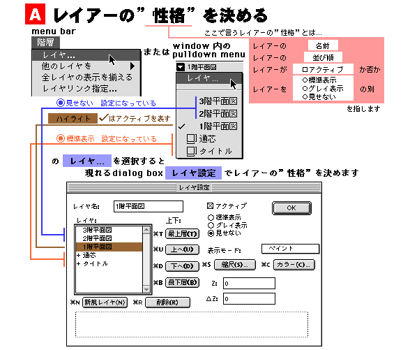410x350 pixels.
Task: Click the レイヤ名 text field
Action: [x=149, y=207]
